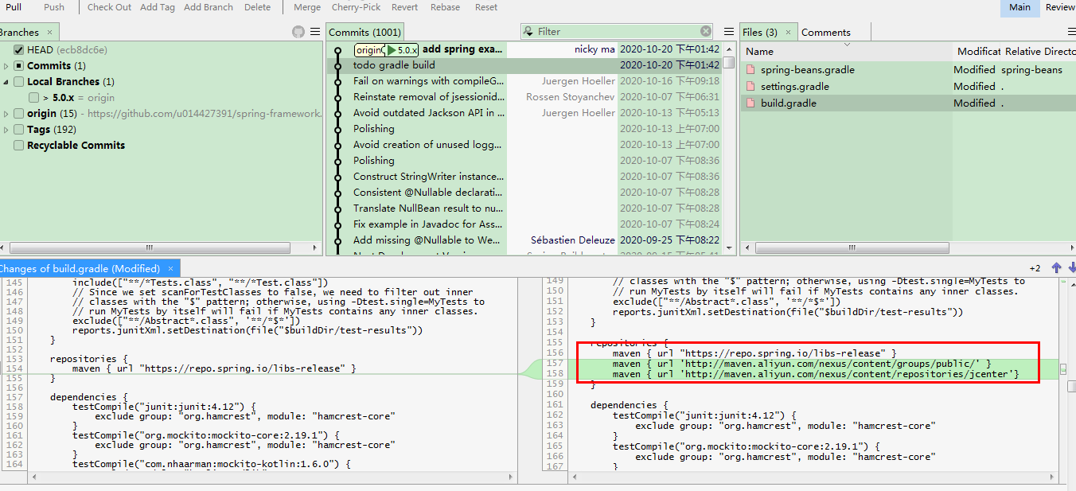Click +2 changes counter
The image size is (1076, 491).
click(x=1035, y=268)
